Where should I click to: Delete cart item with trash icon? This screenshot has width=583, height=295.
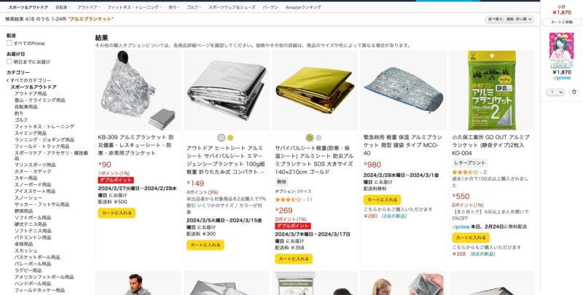coord(574,92)
